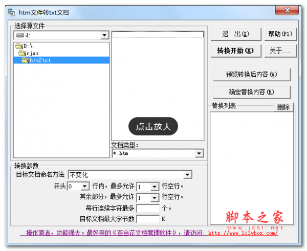307x251 pixels.
Task: Select the htm2txt folder row
Action: click(x=61, y=60)
